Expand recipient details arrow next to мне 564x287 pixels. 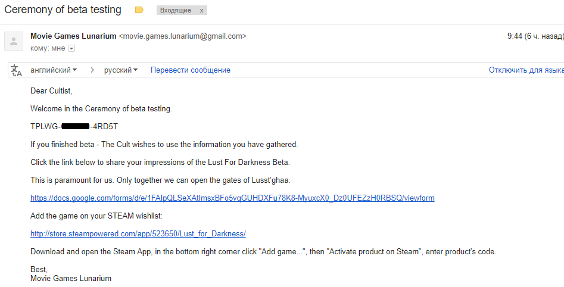click(x=71, y=49)
